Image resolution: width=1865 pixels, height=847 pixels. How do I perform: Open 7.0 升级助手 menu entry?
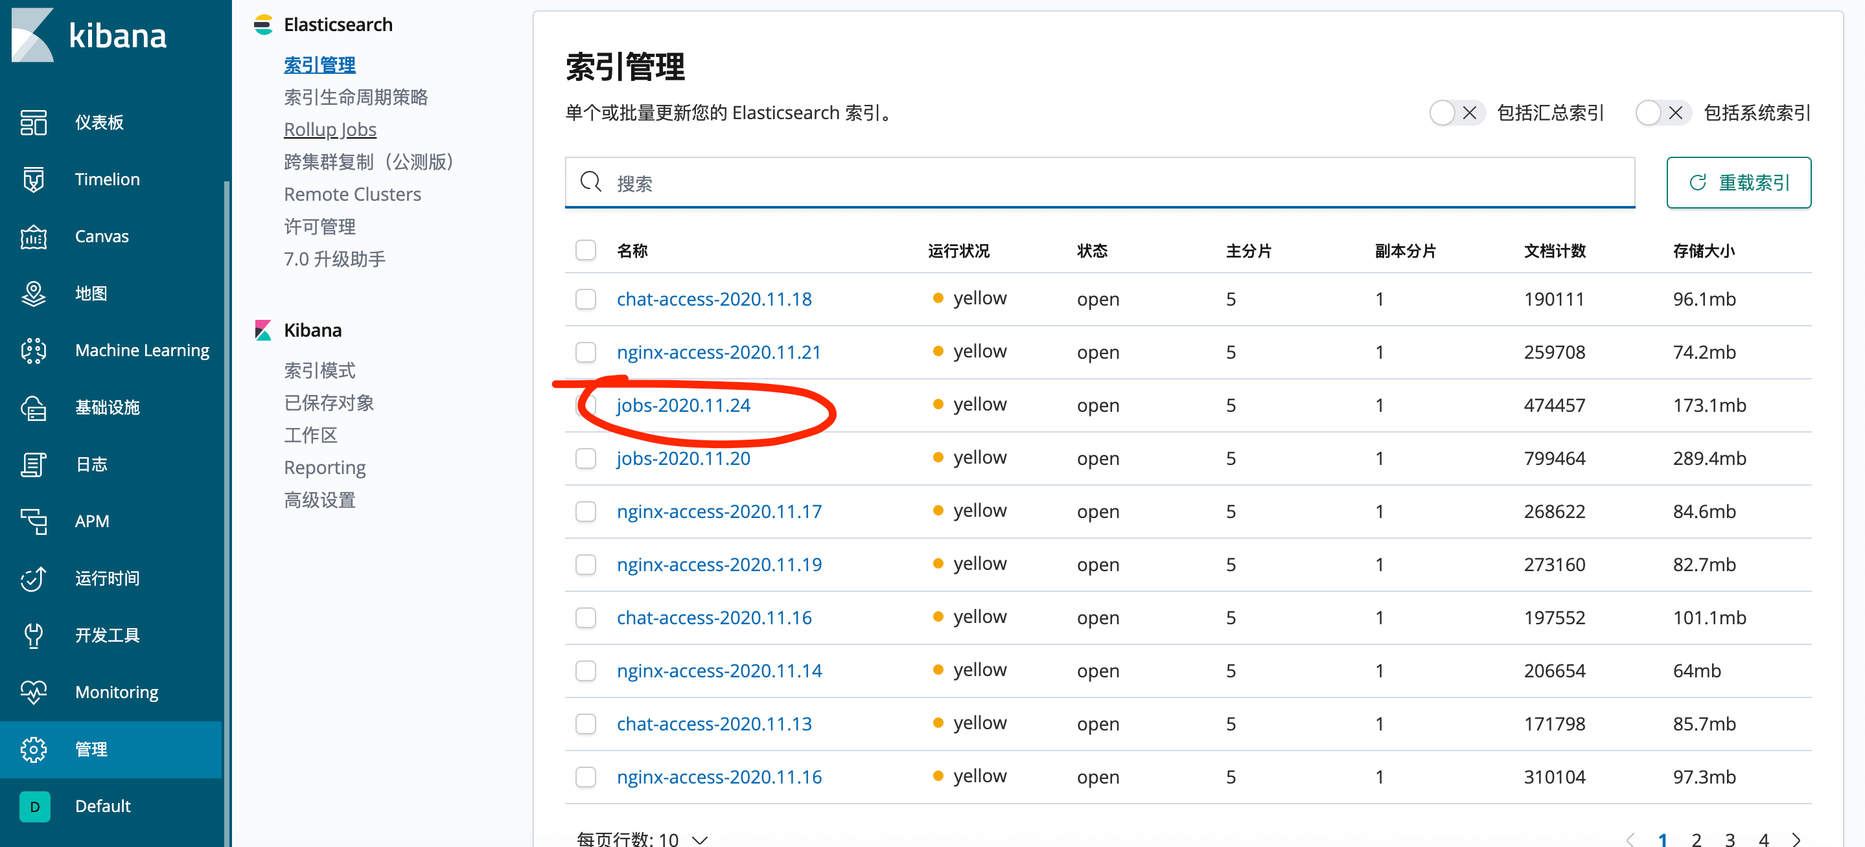coord(334,259)
